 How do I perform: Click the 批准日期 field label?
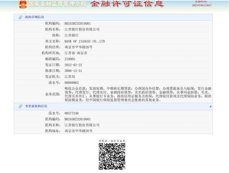pos(53,71)
